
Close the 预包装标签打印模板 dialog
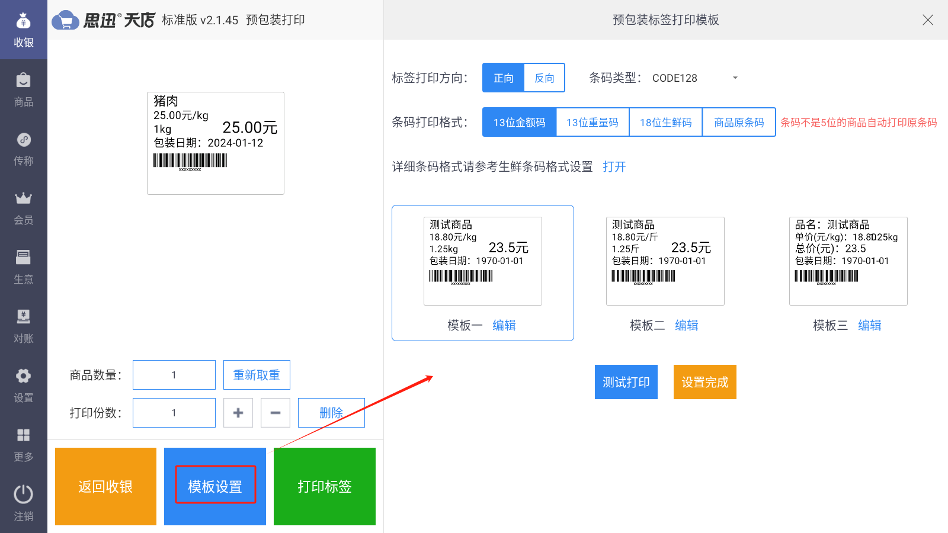click(928, 20)
